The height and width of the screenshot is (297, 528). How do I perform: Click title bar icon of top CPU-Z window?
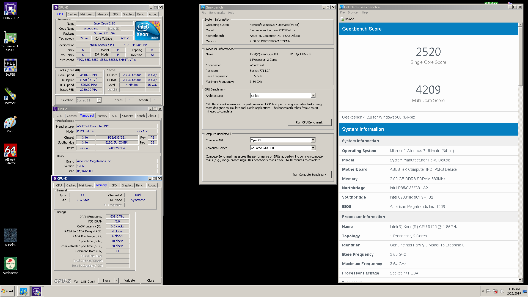click(x=56, y=7)
